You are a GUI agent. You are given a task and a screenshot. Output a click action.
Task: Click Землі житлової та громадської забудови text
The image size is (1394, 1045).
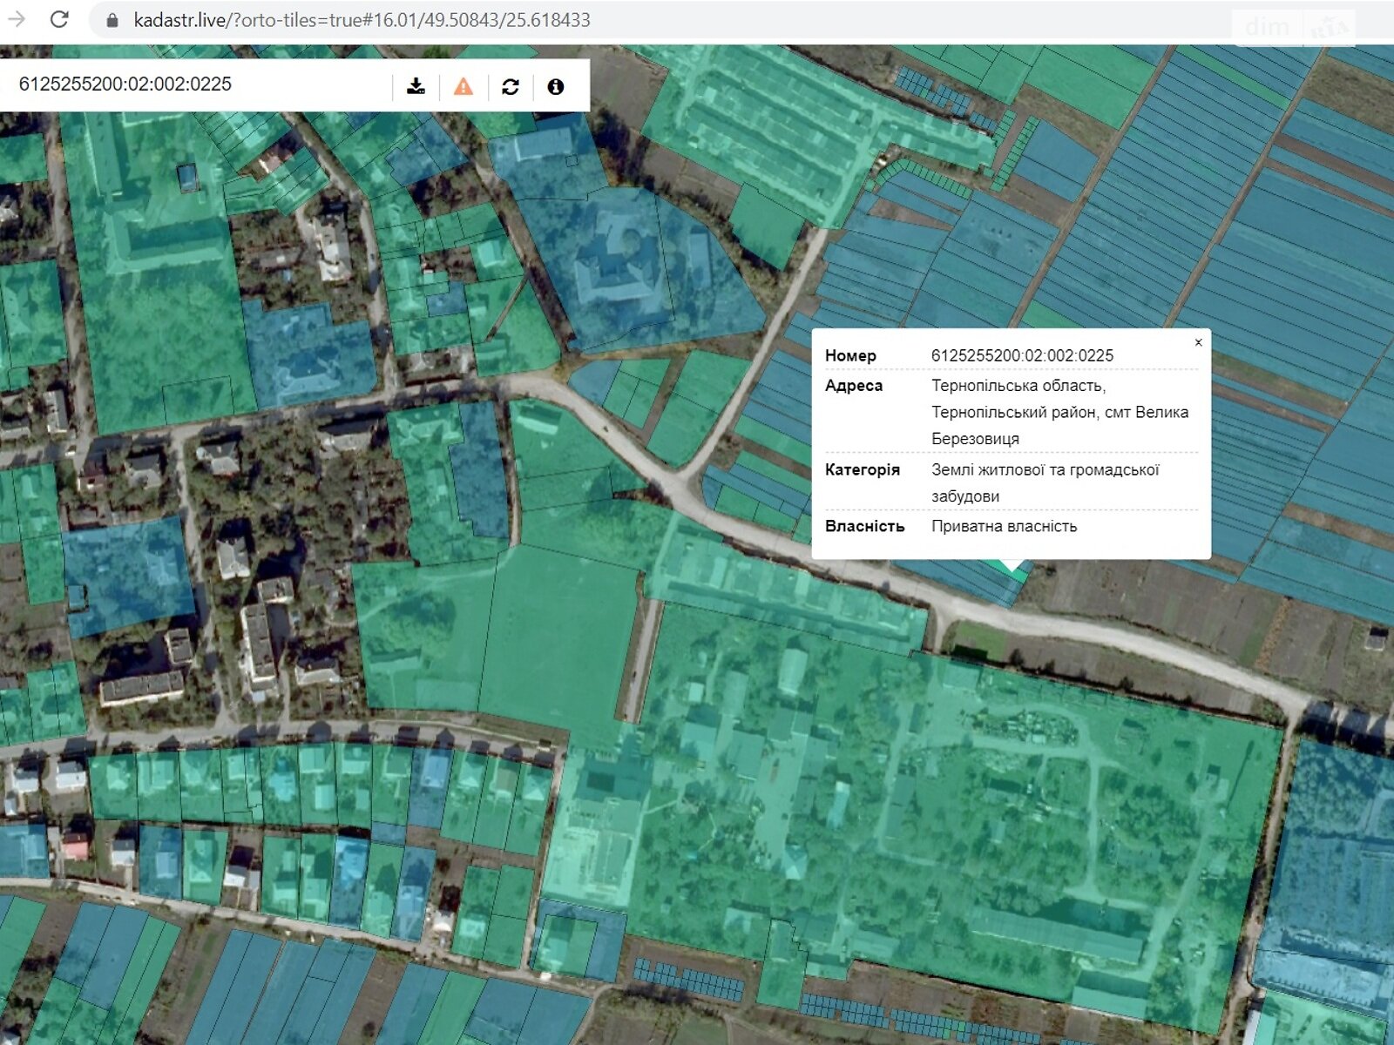[x=1045, y=482]
